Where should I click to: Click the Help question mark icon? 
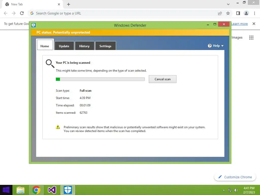(210, 46)
